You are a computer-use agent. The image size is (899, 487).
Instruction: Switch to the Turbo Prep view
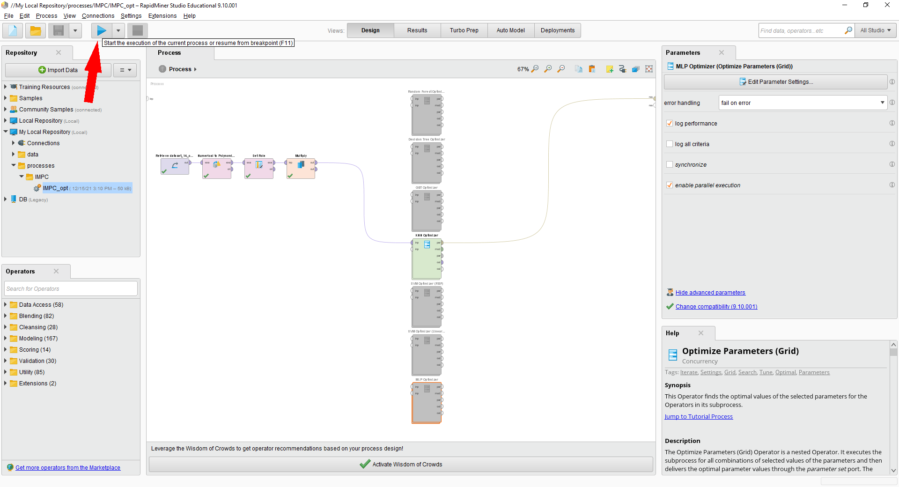pos(464,30)
